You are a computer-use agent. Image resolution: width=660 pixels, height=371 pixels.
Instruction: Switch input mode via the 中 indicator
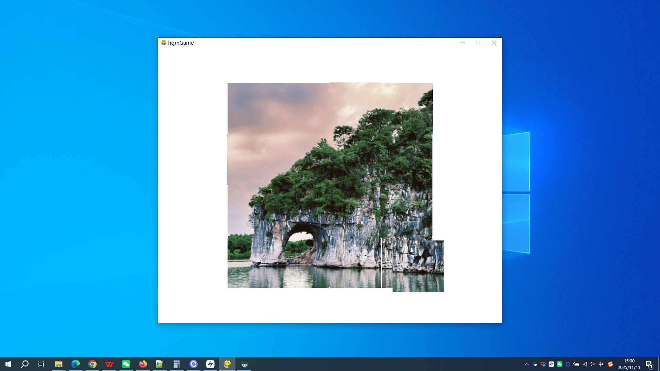(x=601, y=364)
